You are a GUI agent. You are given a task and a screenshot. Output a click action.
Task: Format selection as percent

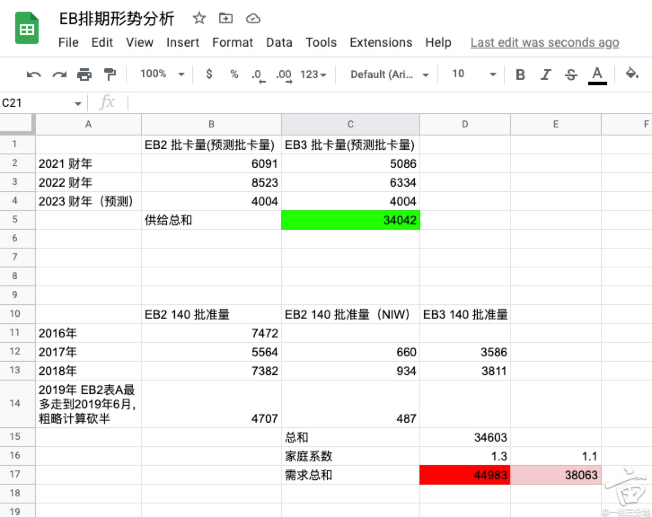click(234, 74)
